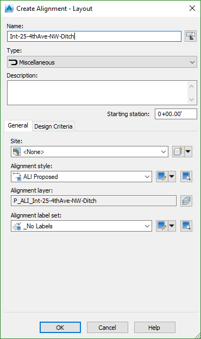
Task: Switch to the Design Criteria tab
Action: [x=53, y=126]
